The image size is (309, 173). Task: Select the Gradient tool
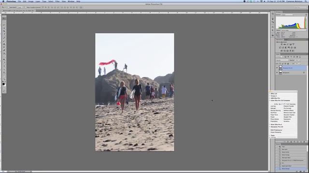[x=4, y=53]
